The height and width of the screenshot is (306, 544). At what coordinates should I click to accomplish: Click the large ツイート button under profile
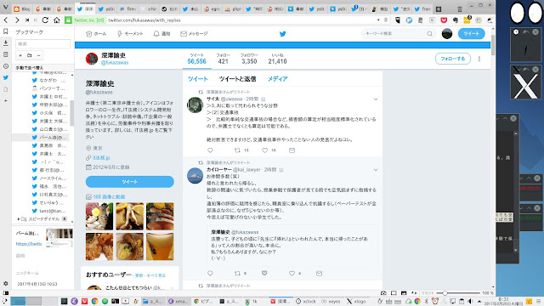tap(130, 182)
